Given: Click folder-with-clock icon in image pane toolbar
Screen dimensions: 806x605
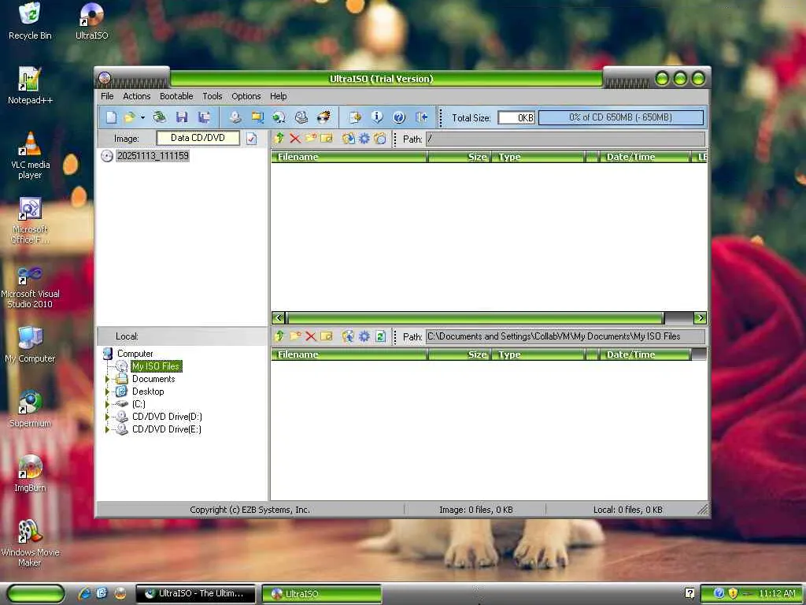Looking at the screenshot, I should (x=380, y=139).
